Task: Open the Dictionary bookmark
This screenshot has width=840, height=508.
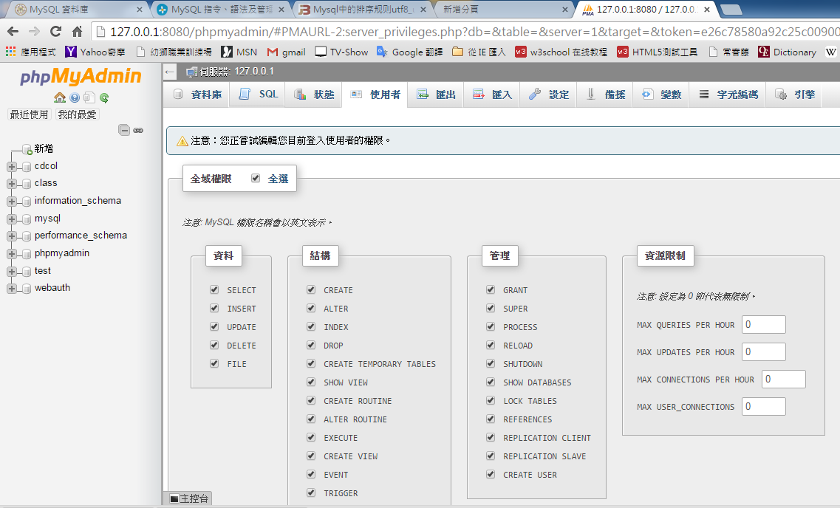Action: pyautogui.click(x=787, y=52)
